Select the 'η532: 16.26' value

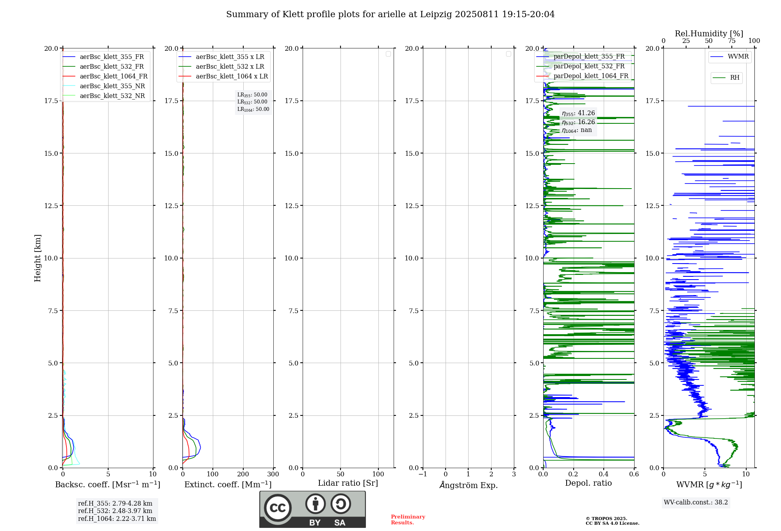[x=578, y=122]
